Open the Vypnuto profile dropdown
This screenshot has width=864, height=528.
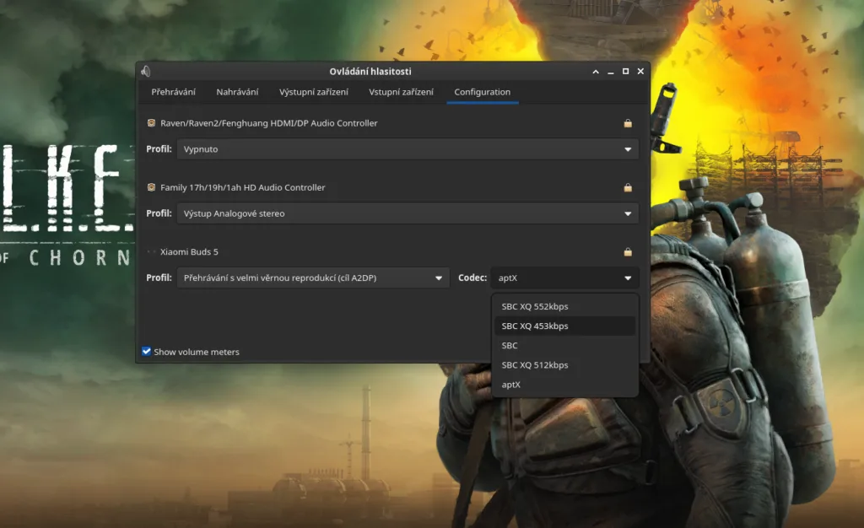[407, 149]
